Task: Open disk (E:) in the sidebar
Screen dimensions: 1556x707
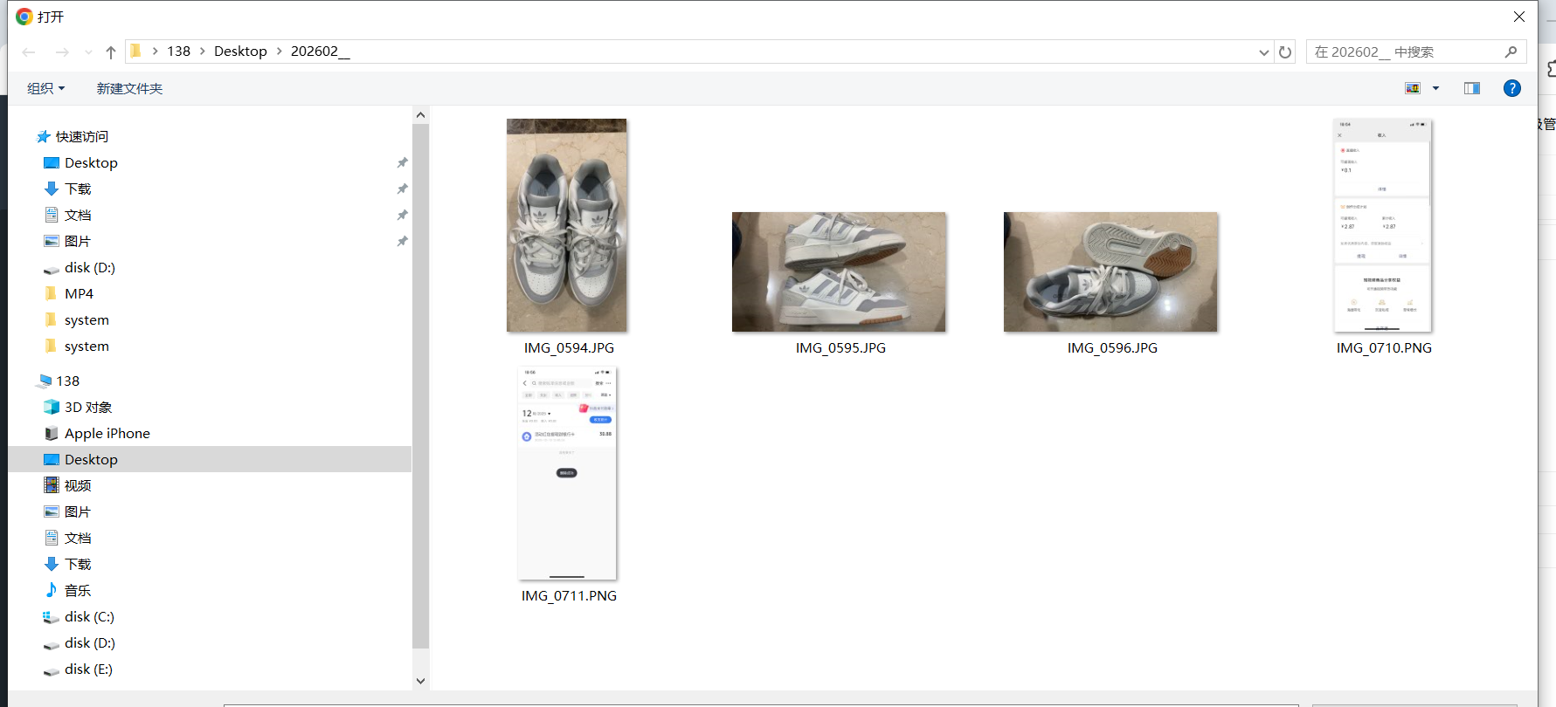Action: click(78, 669)
